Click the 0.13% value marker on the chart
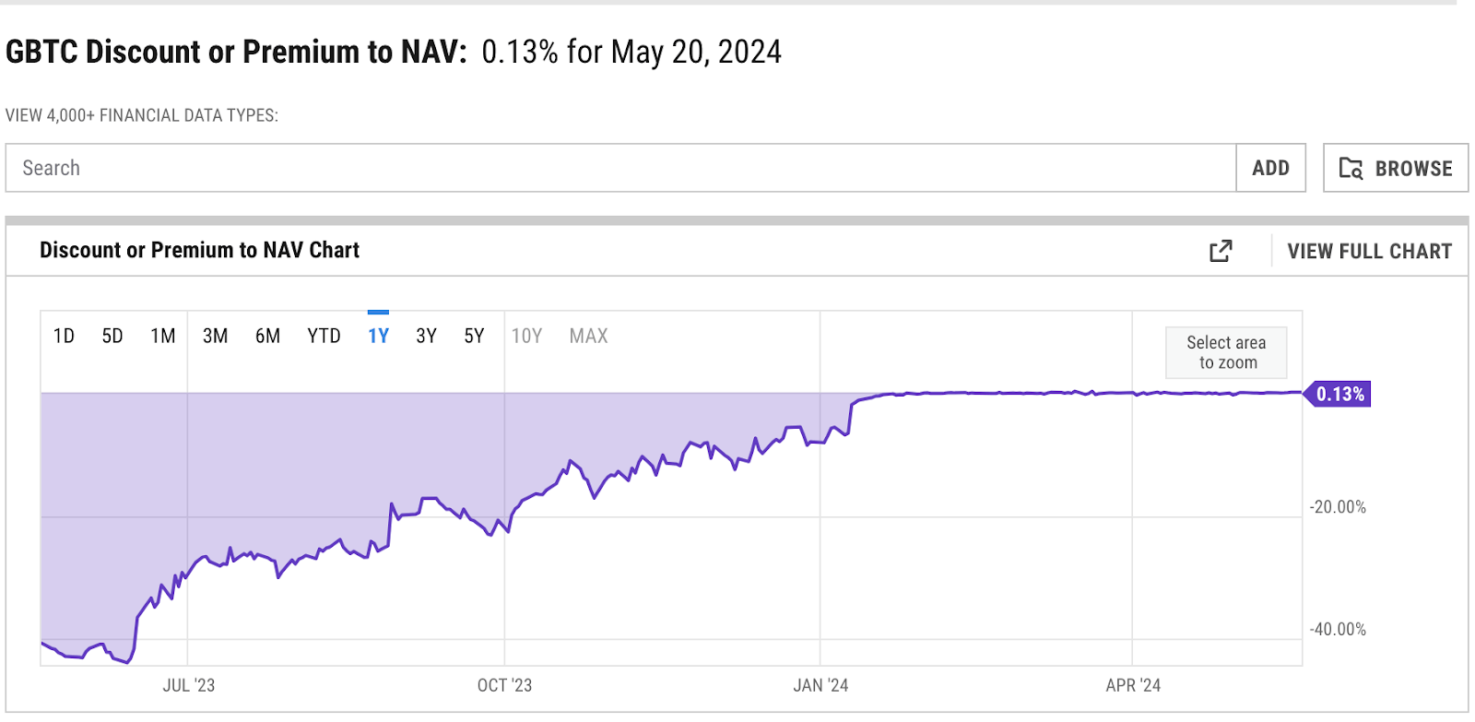Viewport: 1475px width, 722px height. tap(1339, 394)
